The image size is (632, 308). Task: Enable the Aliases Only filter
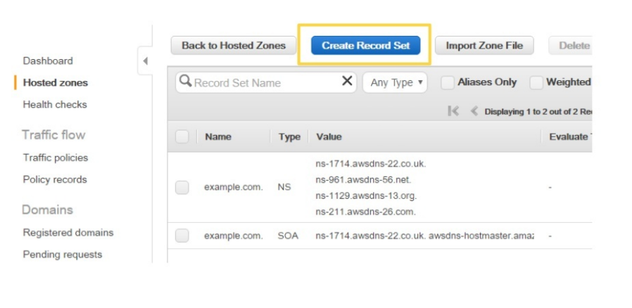click(x=448, y=82)
